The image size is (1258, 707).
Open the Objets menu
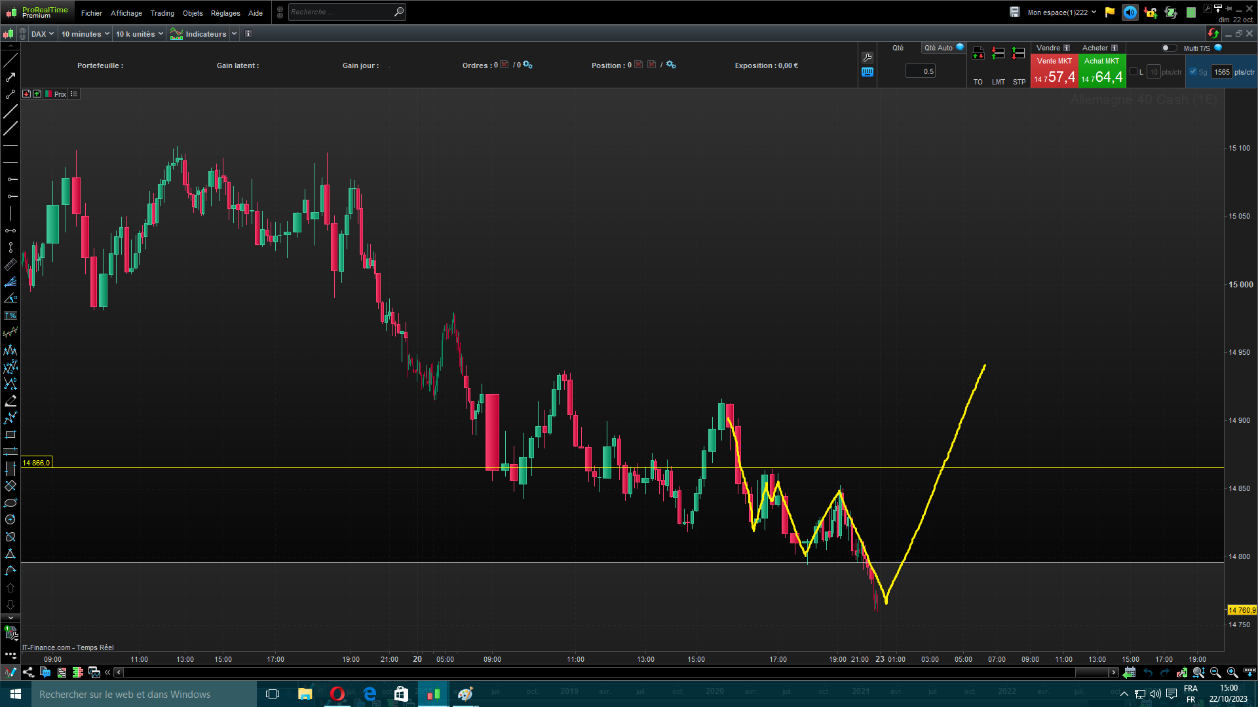[193, 13]
